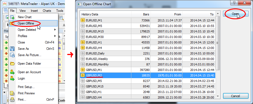Click the Save As Picture icon
This screenshot has width=253, height=104.
point(12,55)
